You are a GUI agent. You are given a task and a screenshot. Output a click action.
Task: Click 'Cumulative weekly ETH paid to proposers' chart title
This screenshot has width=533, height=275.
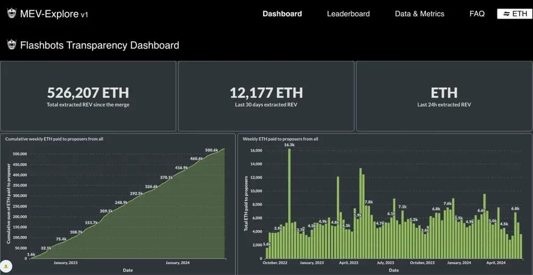point(54,139)
